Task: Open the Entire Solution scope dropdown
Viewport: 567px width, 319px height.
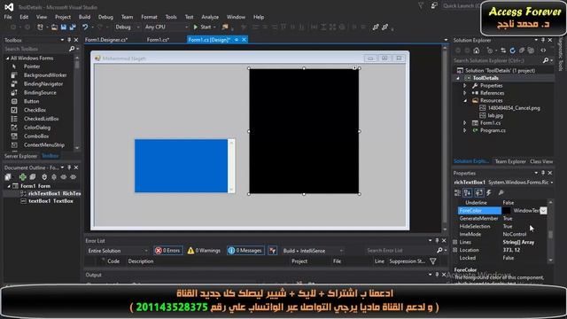Action: pos(118,251)
